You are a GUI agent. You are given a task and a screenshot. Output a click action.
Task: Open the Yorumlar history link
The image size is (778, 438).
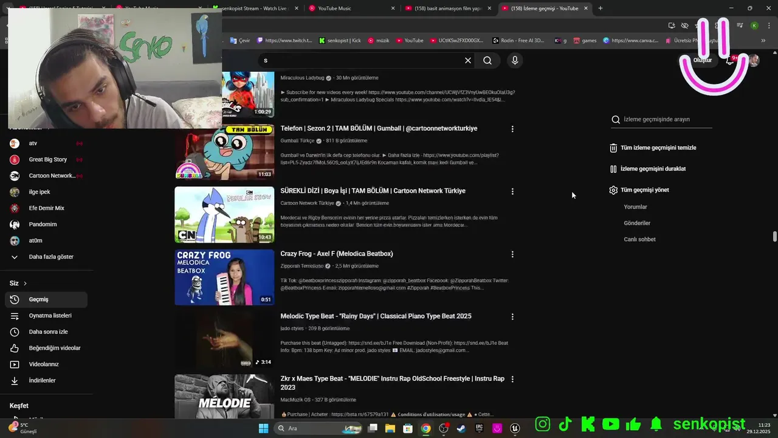coord(636,207)
